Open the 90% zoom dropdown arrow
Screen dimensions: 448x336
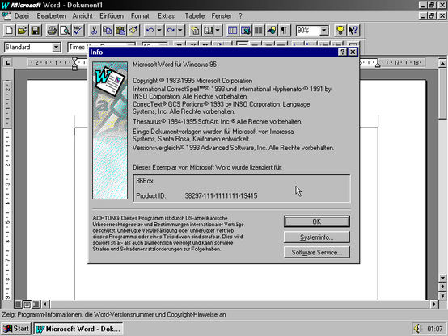(324, 30)
